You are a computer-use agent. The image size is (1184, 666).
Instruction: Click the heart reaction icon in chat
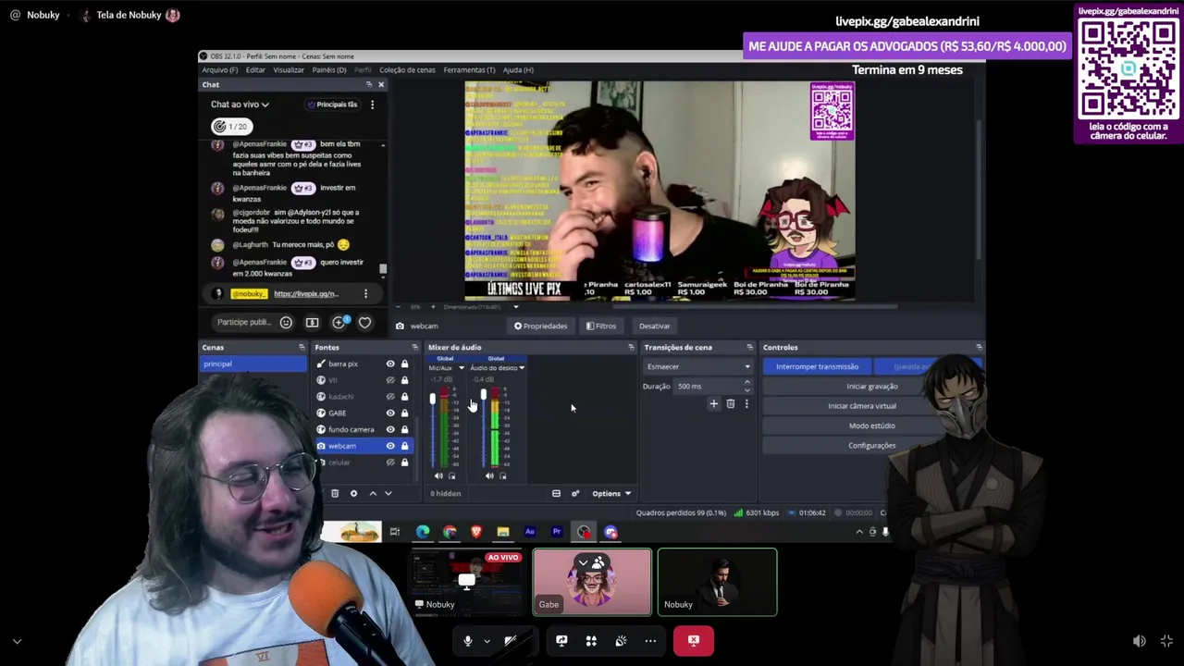[x=364, y=322]
